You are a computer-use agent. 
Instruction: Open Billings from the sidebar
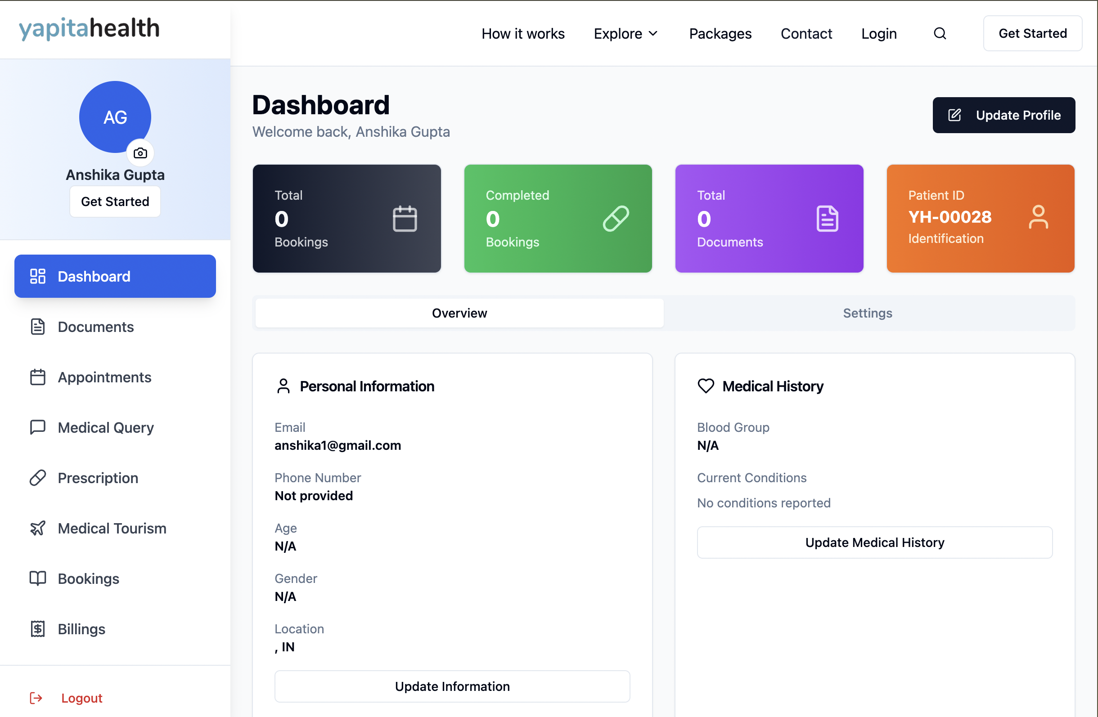click(115, 628)
